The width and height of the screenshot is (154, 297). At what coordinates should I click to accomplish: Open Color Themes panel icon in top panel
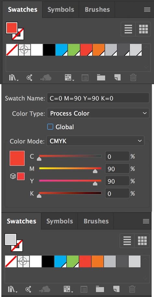tap(29, 78)
